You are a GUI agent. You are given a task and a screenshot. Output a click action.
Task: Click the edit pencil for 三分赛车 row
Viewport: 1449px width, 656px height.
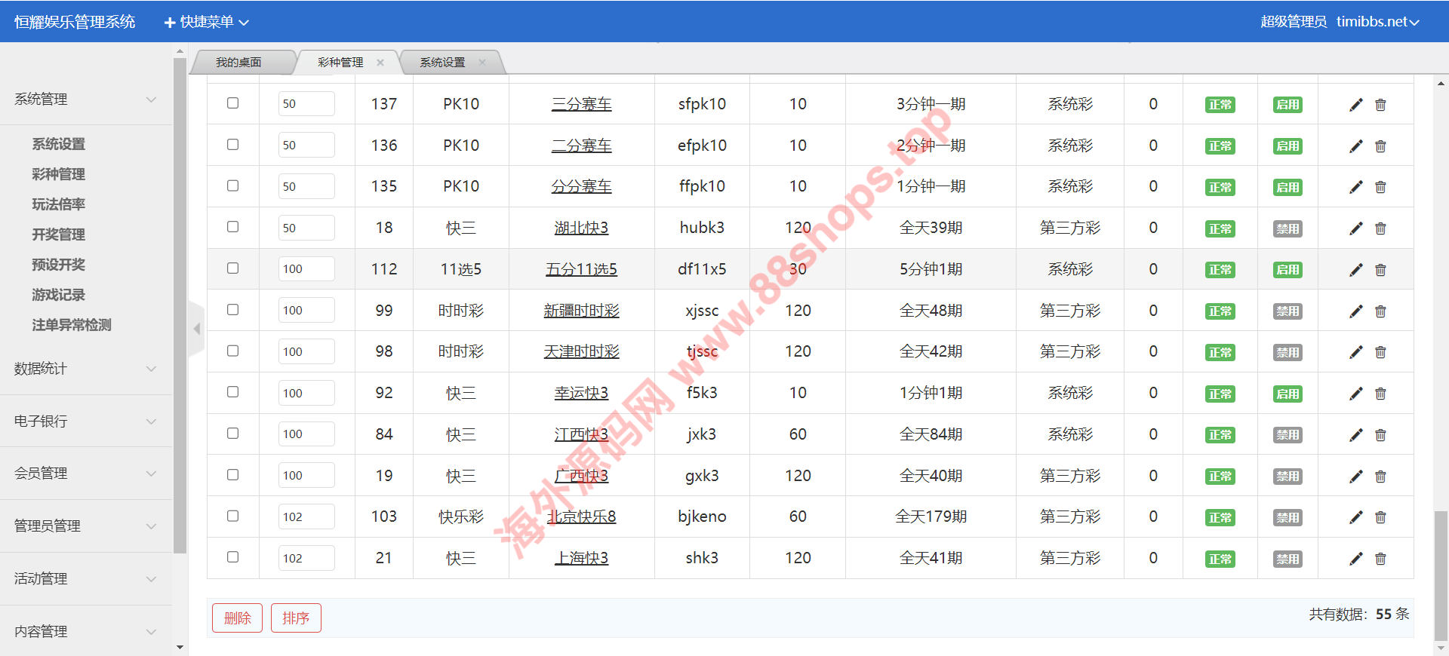pos(1355,105)
